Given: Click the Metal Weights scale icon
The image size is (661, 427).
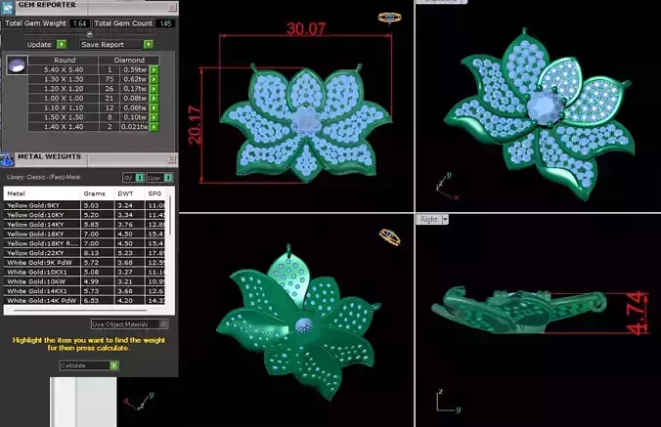Looking at the screenshot, I should pyautogui.click(x=7, y=160).
